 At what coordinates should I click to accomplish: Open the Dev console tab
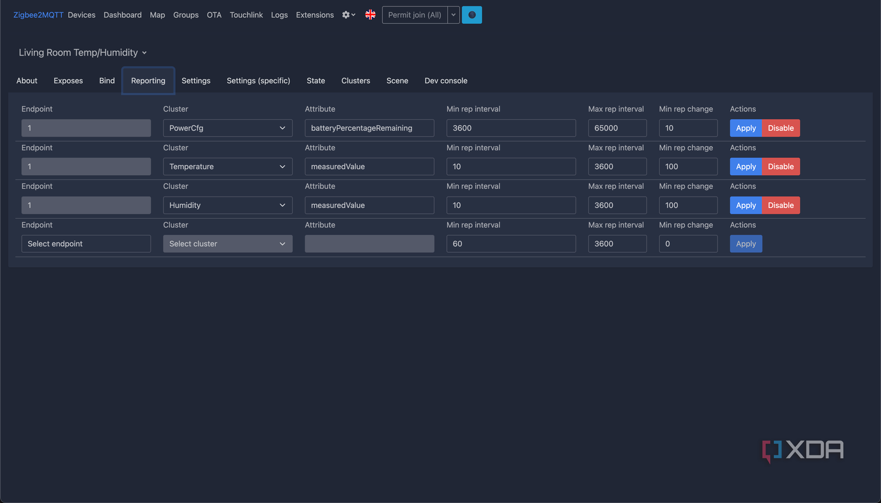446,80
